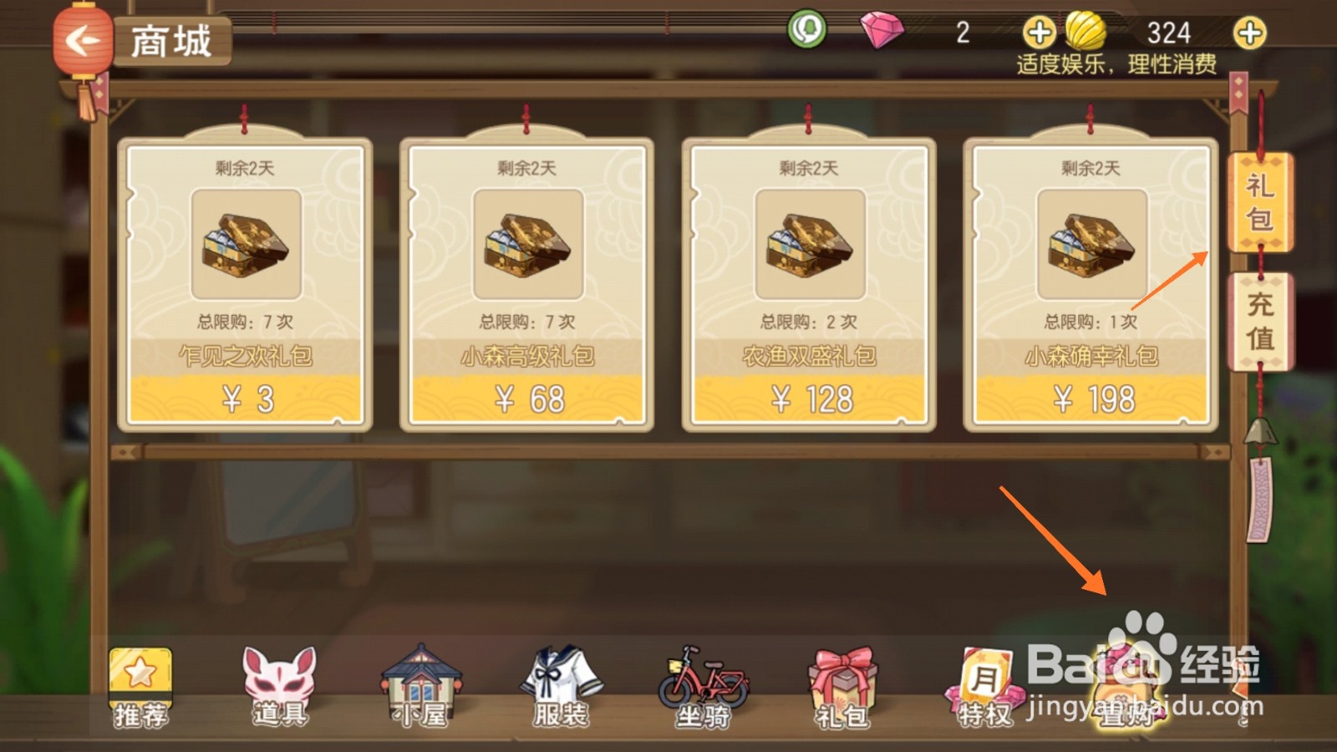The width and height of the screenshot is (1337, 752).
Task: Tap the pink gem currency icon
Action: coord(882,32)
